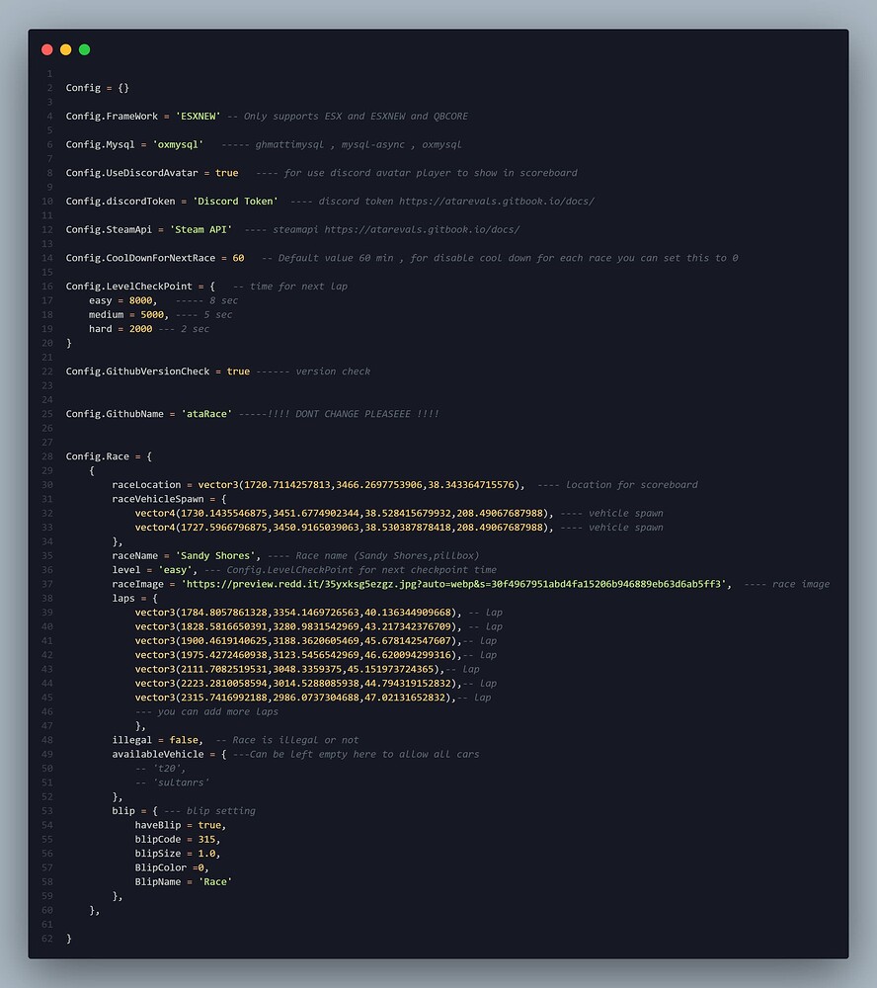Screen dimensions: 877x988
Task: Click Config.discordToken setting name
Action: (120, 201)
